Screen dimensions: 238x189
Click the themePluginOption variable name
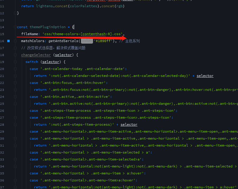(48, 27)
